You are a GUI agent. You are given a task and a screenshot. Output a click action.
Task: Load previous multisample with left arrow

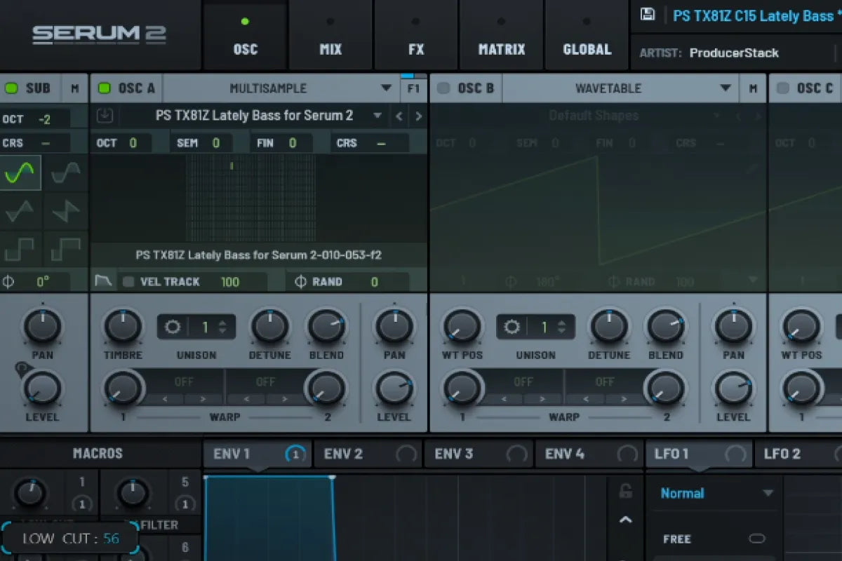399,116
